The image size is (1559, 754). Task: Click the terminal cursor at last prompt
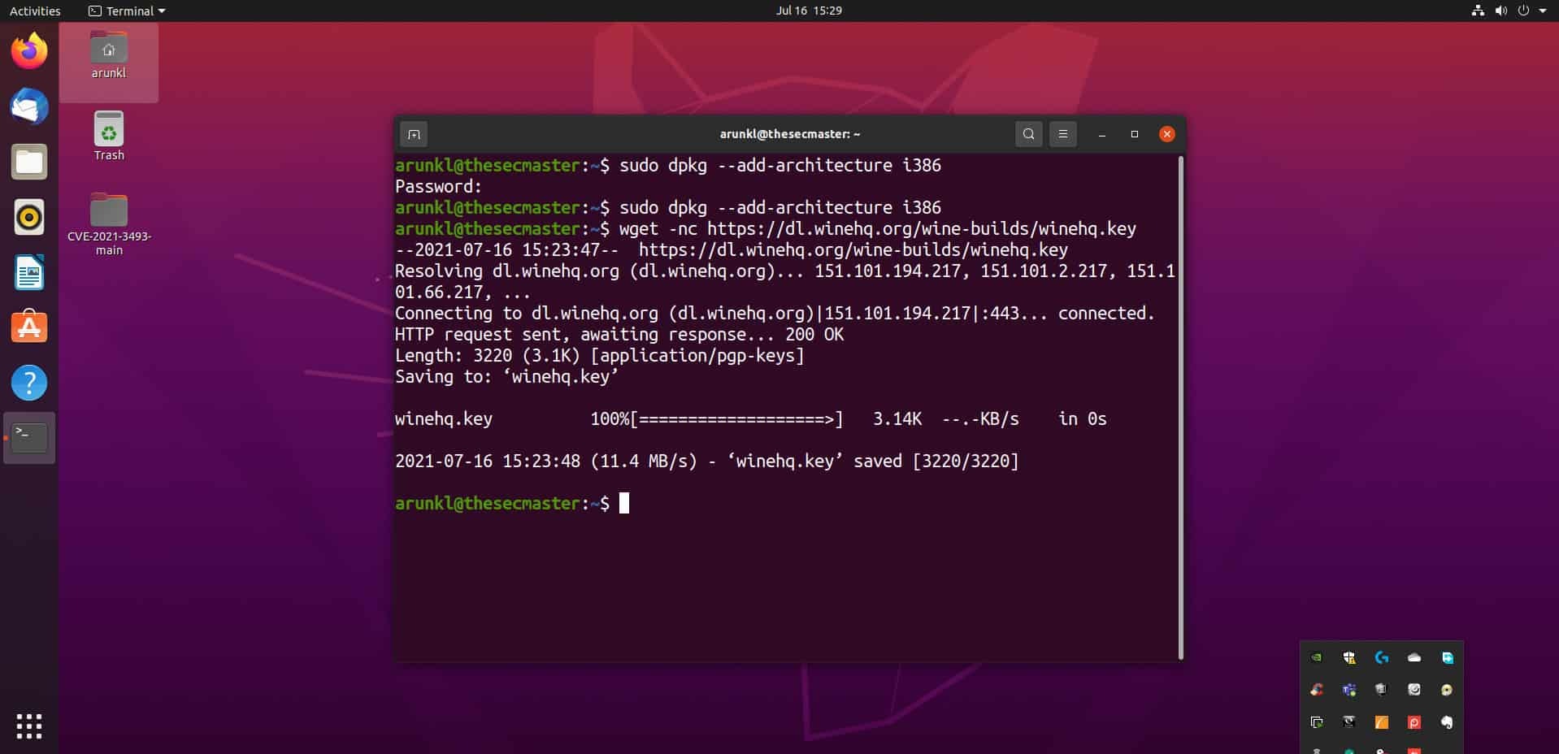click(x=624, y=504)
